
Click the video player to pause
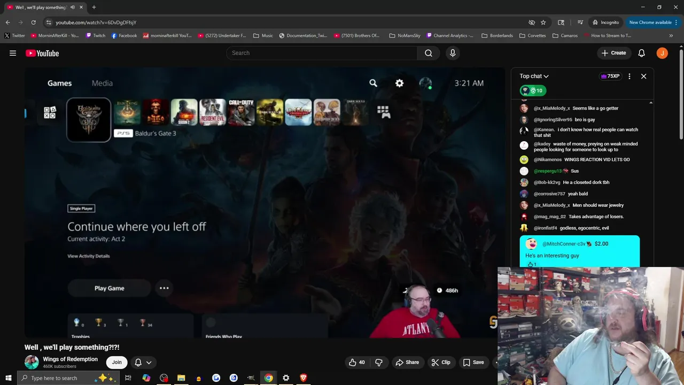265,203
